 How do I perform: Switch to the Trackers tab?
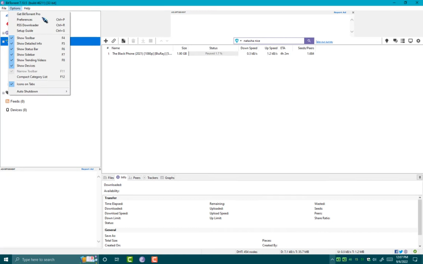(150, 178)
